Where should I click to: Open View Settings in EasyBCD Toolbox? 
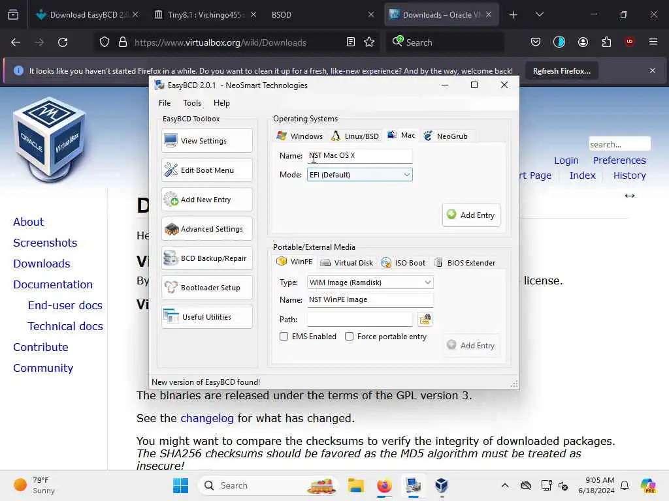[x=207, y=141]
